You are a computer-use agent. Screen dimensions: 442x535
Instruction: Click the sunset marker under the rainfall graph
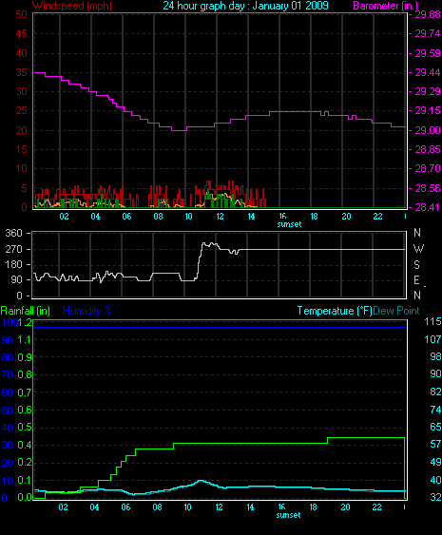point(288,515)
